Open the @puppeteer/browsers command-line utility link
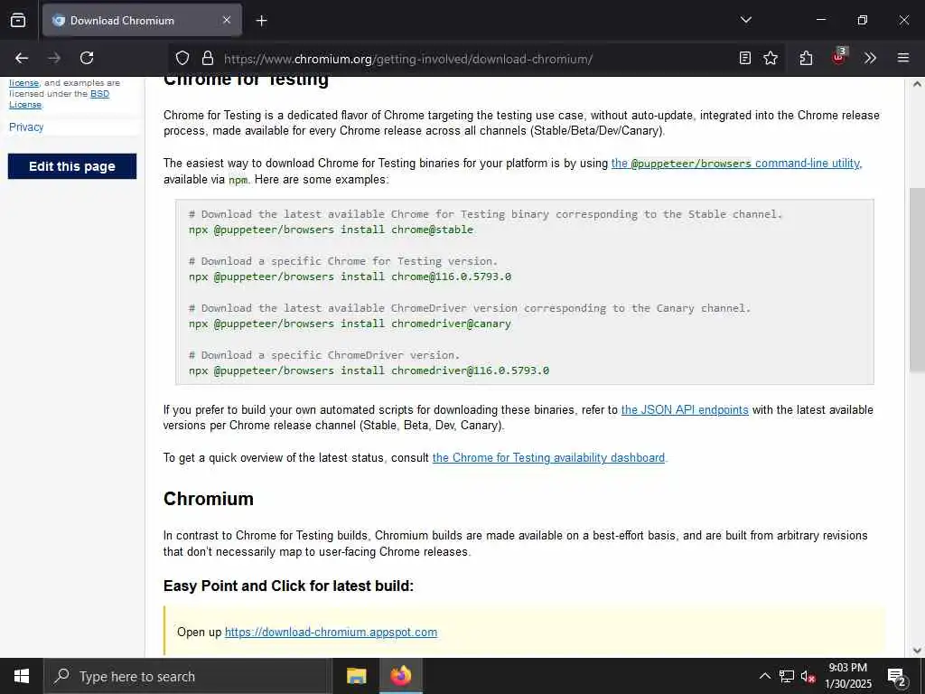The image size is (925, 694). pyautogui.click(x=736, y=164)
